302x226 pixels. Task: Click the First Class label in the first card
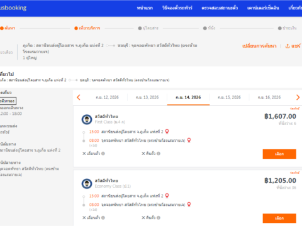click(x=110, y=122)
